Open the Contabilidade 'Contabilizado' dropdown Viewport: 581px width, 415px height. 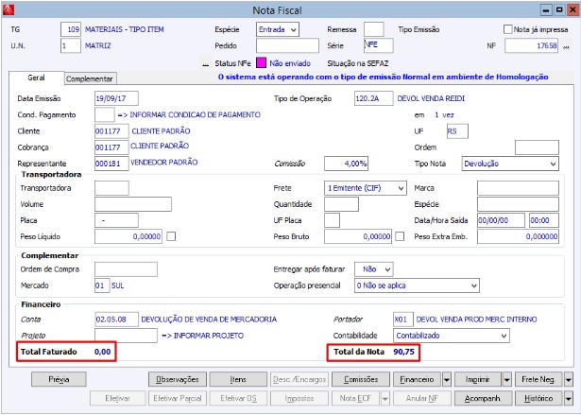452,336
